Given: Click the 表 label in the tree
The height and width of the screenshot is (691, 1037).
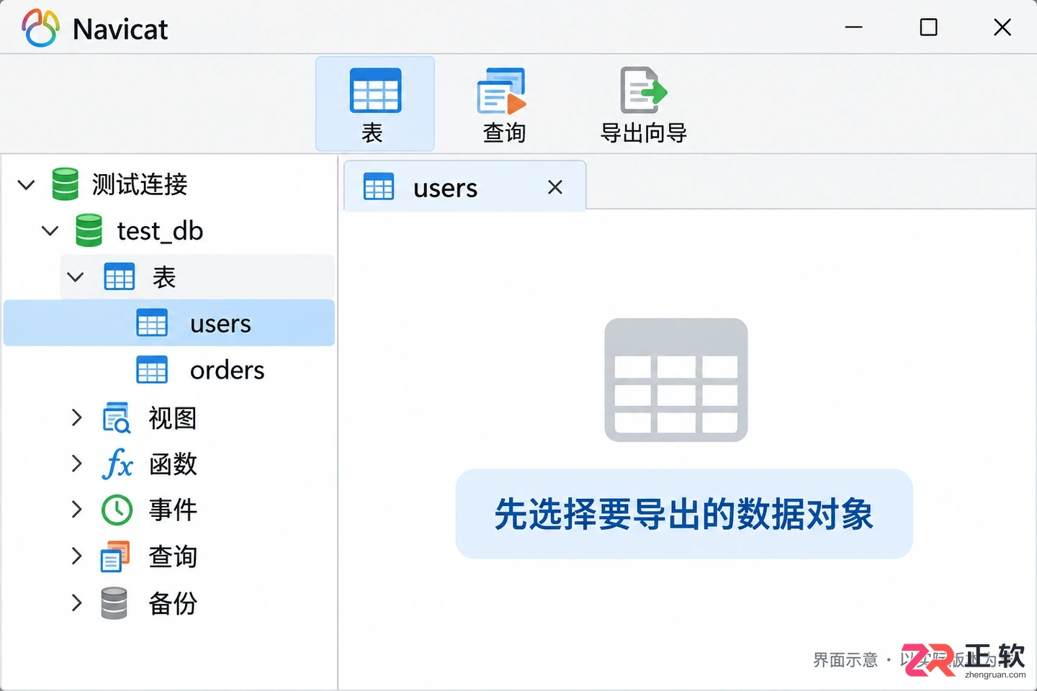Looking at the screenshot, I should coord(164,277).
